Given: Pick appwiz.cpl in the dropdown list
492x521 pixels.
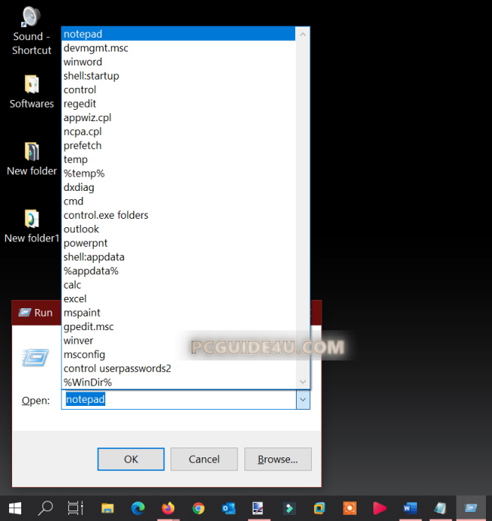Looking at the screenshot, I should click(179, 117).
